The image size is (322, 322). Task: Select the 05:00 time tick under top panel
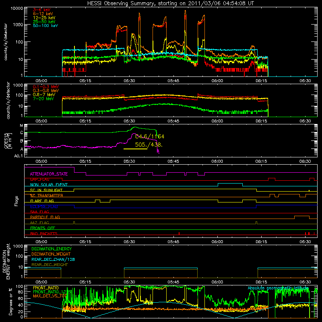41,81
